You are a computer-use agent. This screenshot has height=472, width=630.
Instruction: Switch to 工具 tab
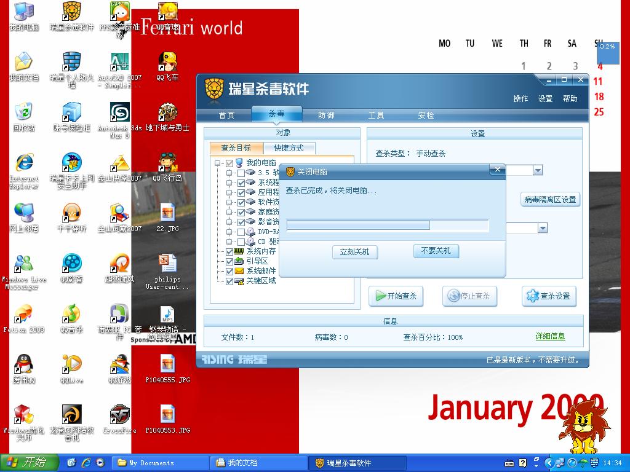[376, 115]
